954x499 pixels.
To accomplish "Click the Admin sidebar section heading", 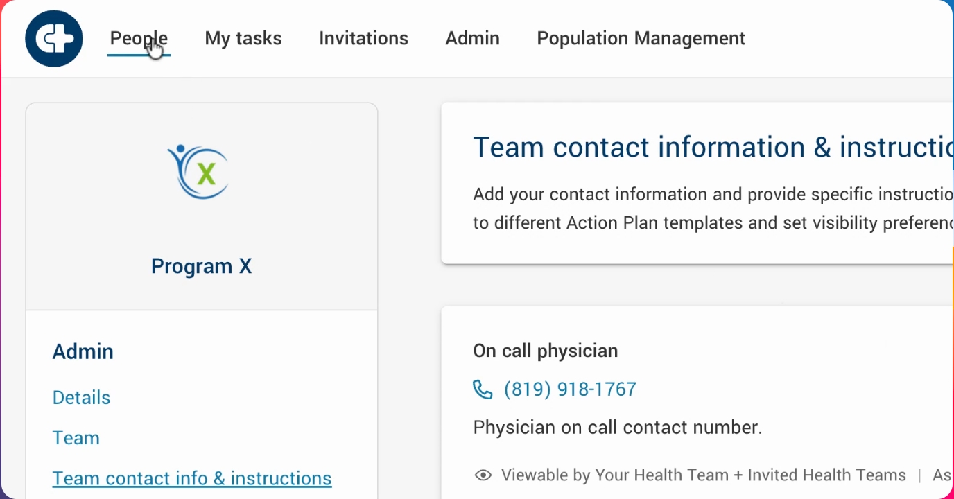I will 83,351.
